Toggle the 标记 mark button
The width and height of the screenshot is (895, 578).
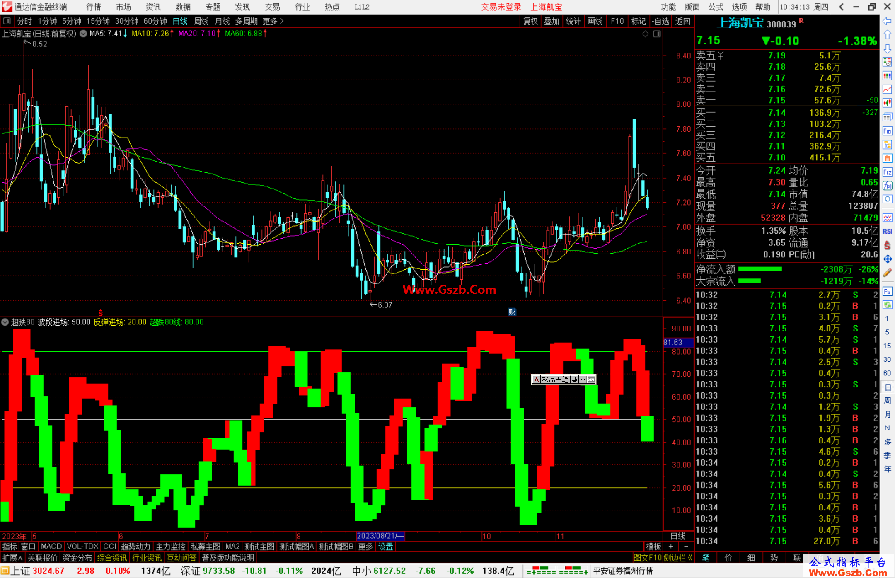638,21
